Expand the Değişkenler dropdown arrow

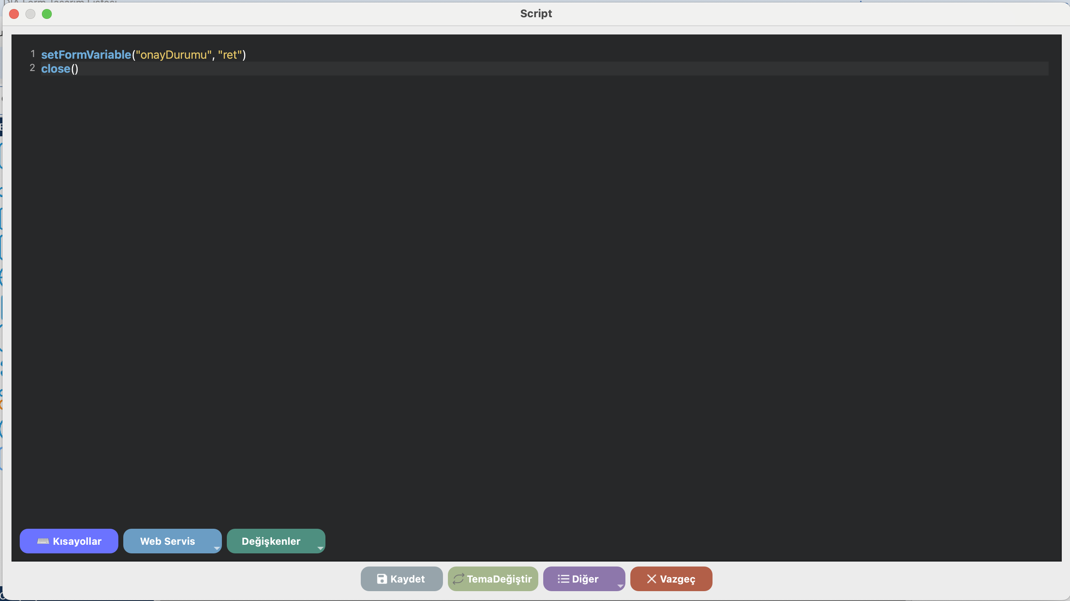(x=320, y=548)
